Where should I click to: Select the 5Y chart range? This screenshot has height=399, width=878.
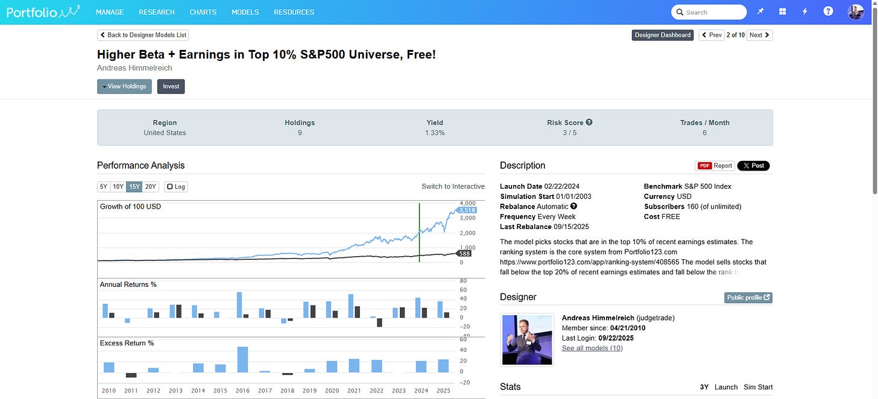point(104,187)
